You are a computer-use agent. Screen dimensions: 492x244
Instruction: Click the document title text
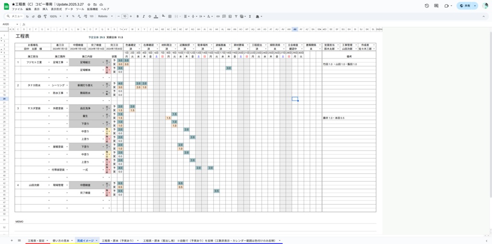point(48,4)
